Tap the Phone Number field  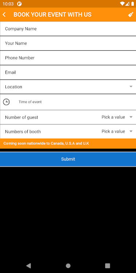point(68,58)
